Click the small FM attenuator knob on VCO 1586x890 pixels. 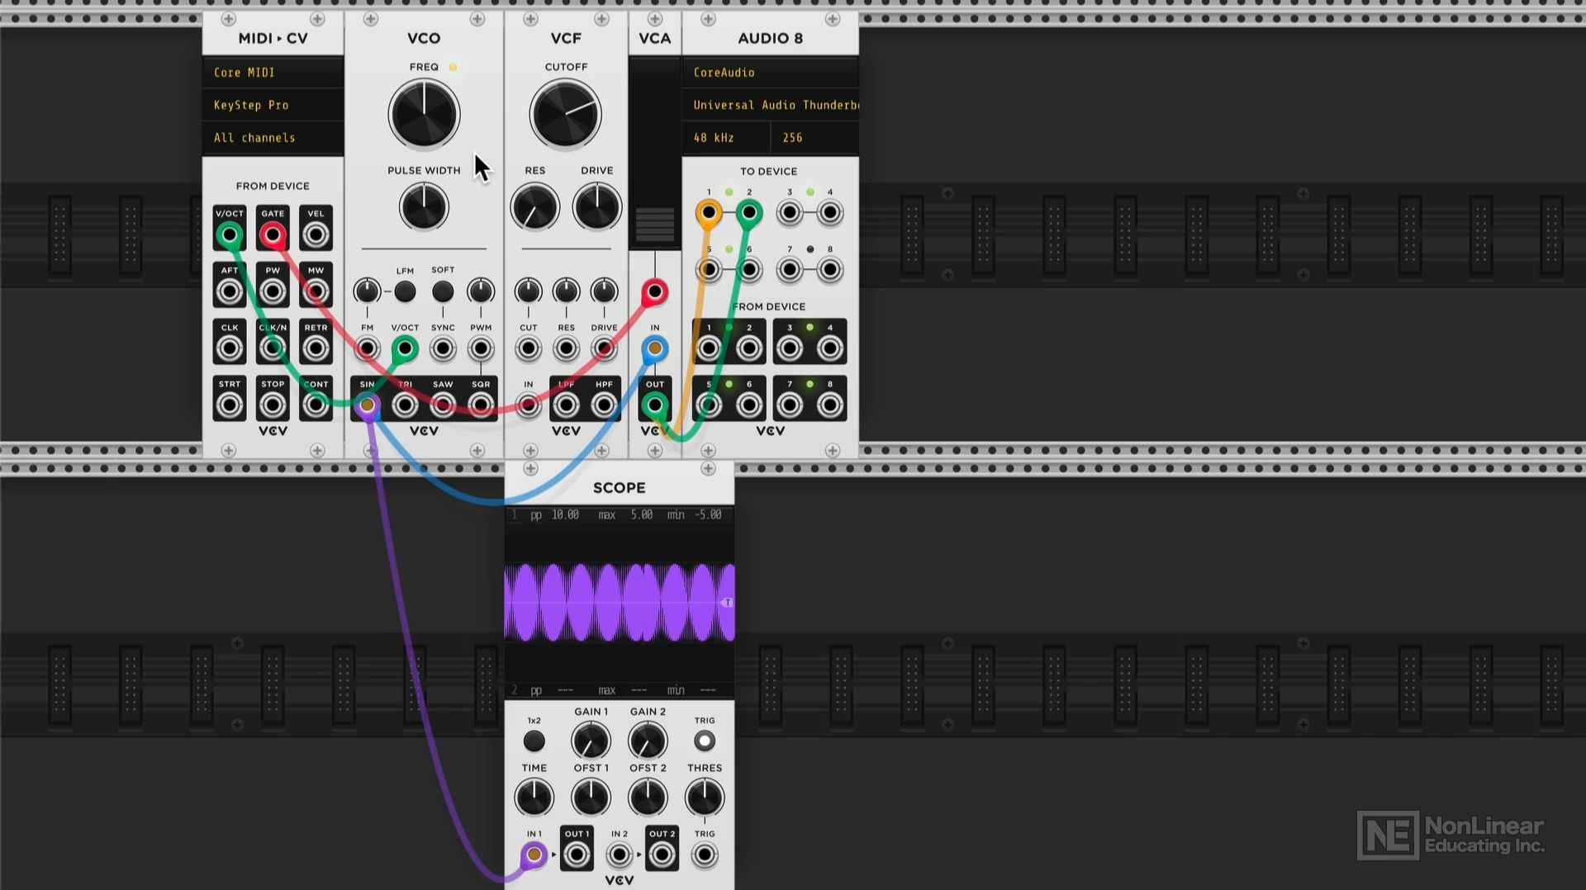pos(367,291)
